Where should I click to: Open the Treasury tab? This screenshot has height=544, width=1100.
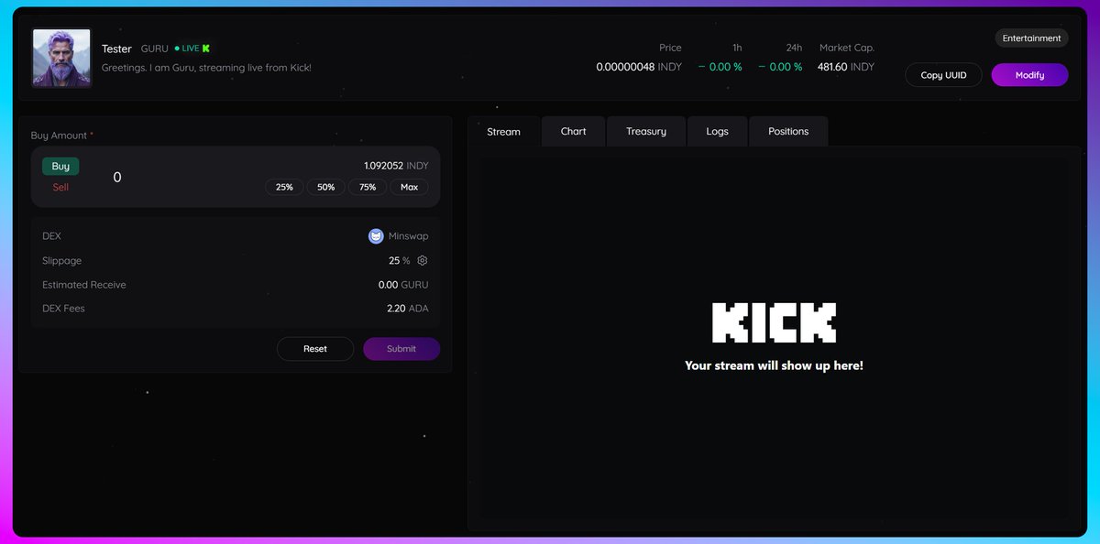646,131
